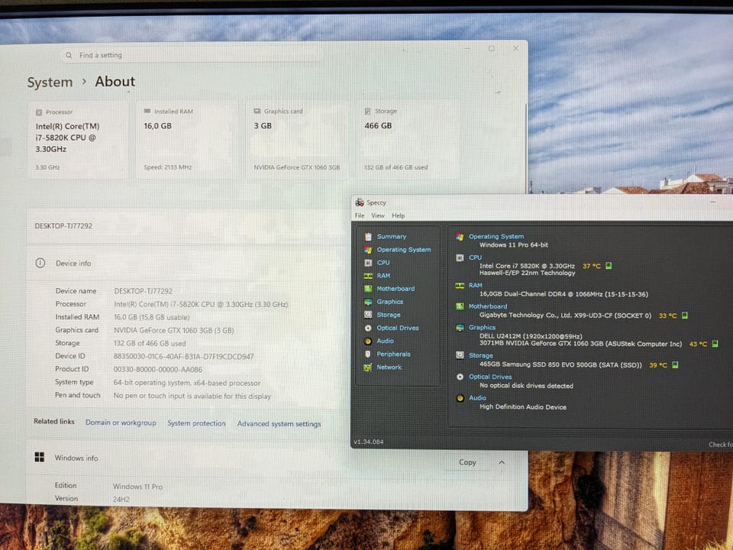Click the CPU icon beside the CPU summary heading
The width and height of the screenshot is (733, 550).
click(460, 257)
